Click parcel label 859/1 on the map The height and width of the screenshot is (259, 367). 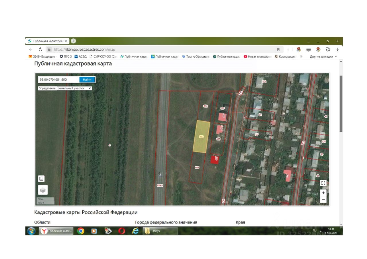[160, 185]
